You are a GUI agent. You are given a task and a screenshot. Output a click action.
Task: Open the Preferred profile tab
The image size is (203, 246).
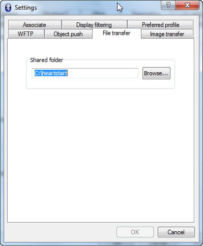pyautogui.click(x=160, y=25)
